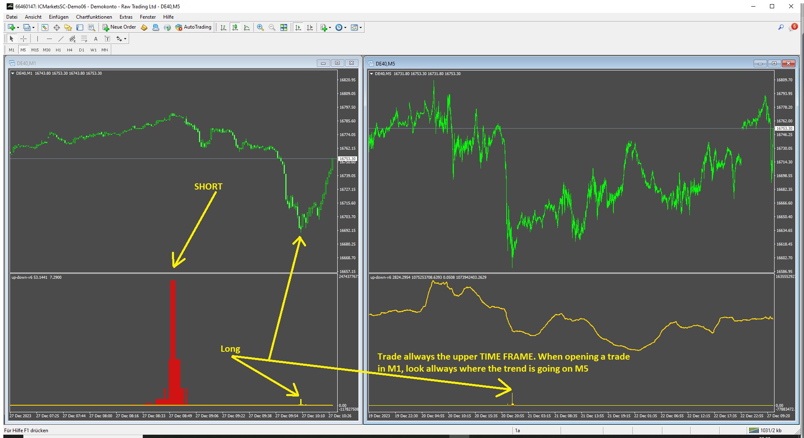Open the Chartfunktionen menu
Screen dimensions: 804x438
coord(94,17)
